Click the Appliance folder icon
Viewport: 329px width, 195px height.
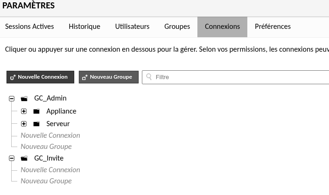(x=36, y=112)
